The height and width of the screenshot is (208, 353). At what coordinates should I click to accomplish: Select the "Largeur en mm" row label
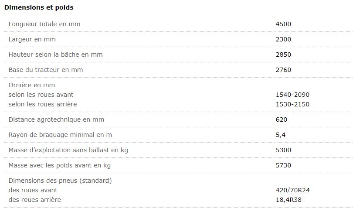tap(32, 39)
